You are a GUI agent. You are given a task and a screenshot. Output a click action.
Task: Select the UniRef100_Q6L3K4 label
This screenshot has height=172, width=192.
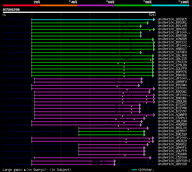[172, 56]
